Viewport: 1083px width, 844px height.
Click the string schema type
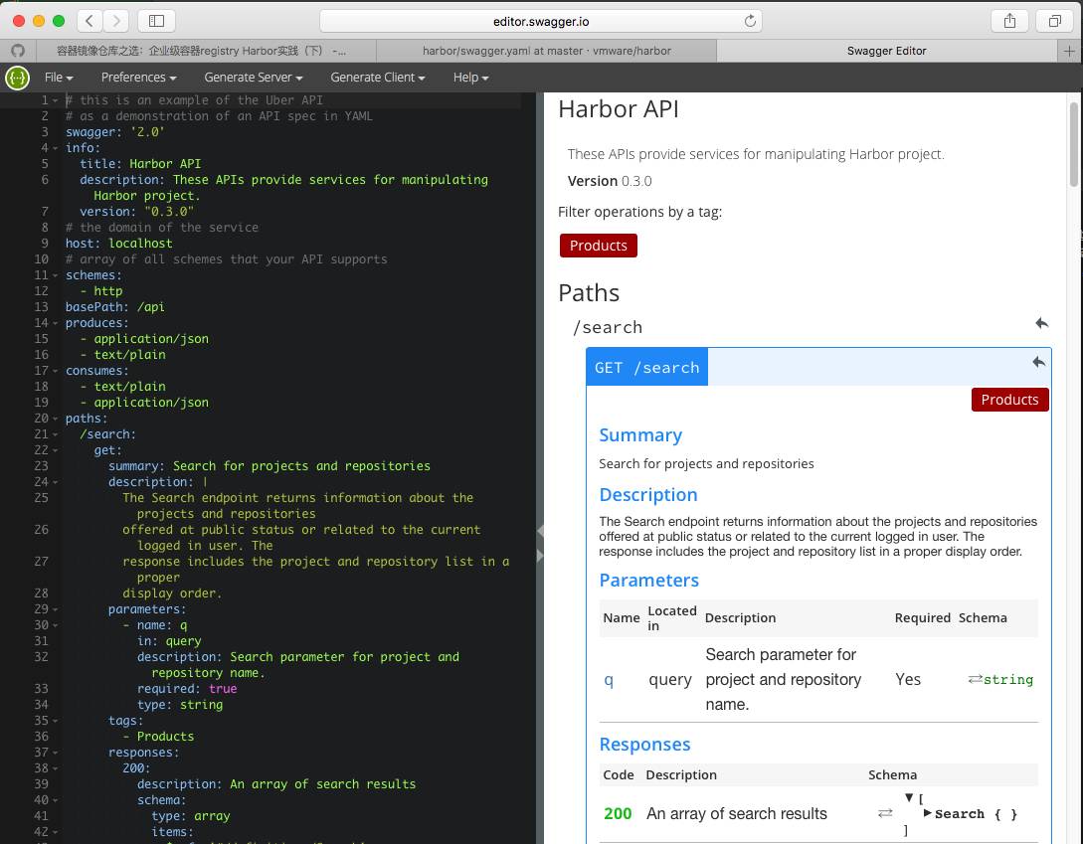[1008, 680]
